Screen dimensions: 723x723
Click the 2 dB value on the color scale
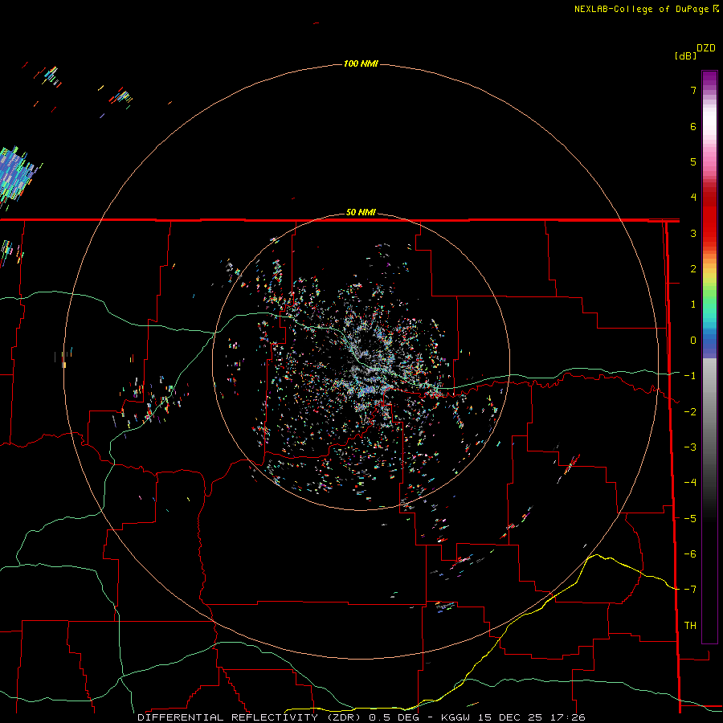click(693, 269)
